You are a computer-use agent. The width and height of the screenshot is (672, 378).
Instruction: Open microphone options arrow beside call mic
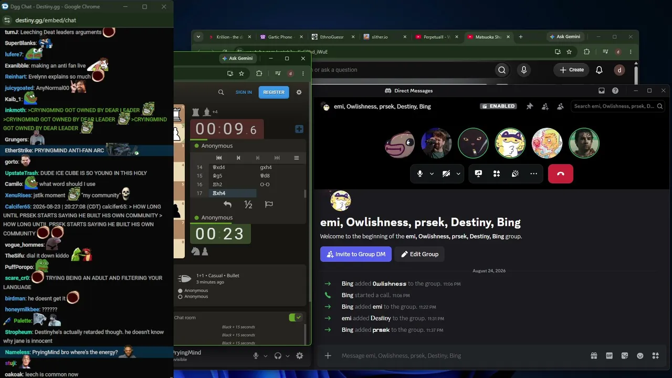click(x=432, y=174)
